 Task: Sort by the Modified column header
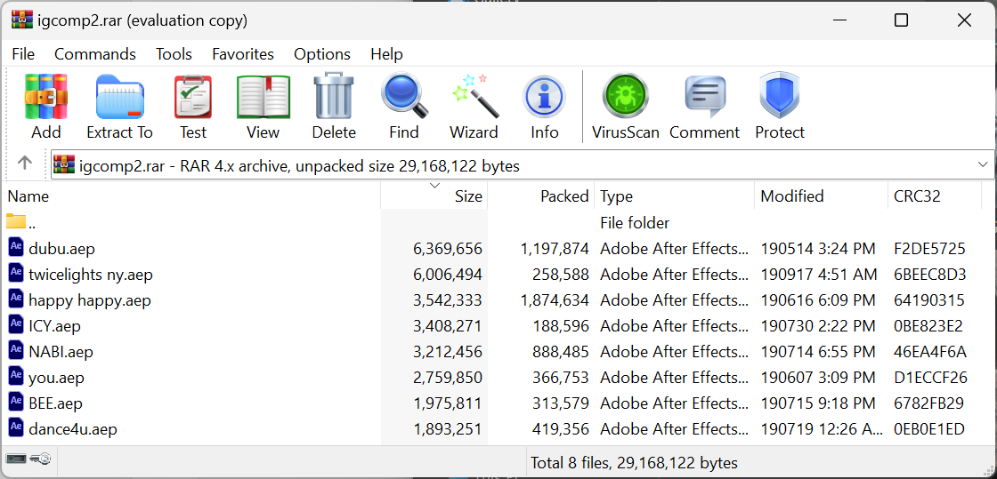point(821,196)
